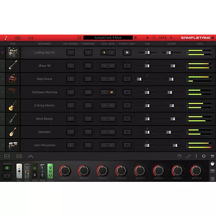Image resolution: width=216 pixels, height=216 pixels.
Task: Solo the 6 String Electric part
Action: coord(104,105)
